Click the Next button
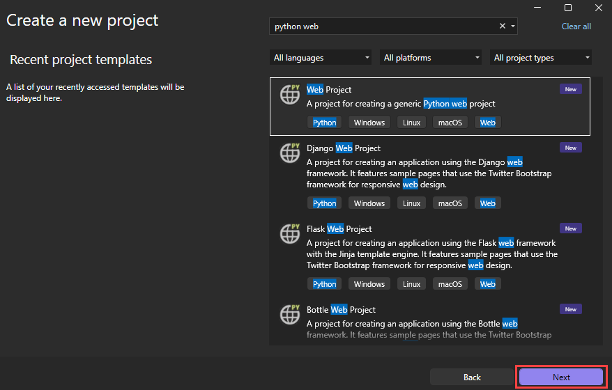Viewport: 612px width, 390px height. (561, 377)
